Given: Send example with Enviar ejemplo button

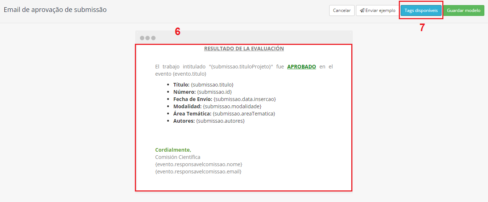Looking at the screenshot, I should pos(377,10).
